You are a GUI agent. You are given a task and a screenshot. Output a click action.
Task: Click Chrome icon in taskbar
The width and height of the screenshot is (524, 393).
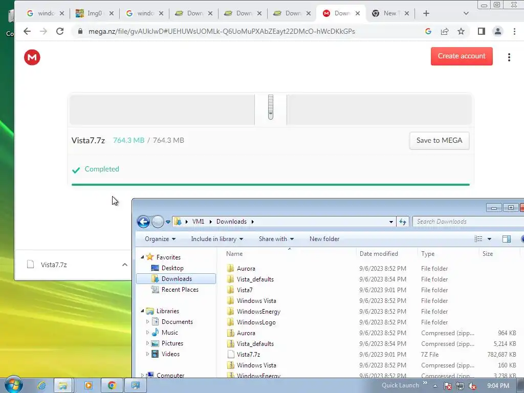112,385
